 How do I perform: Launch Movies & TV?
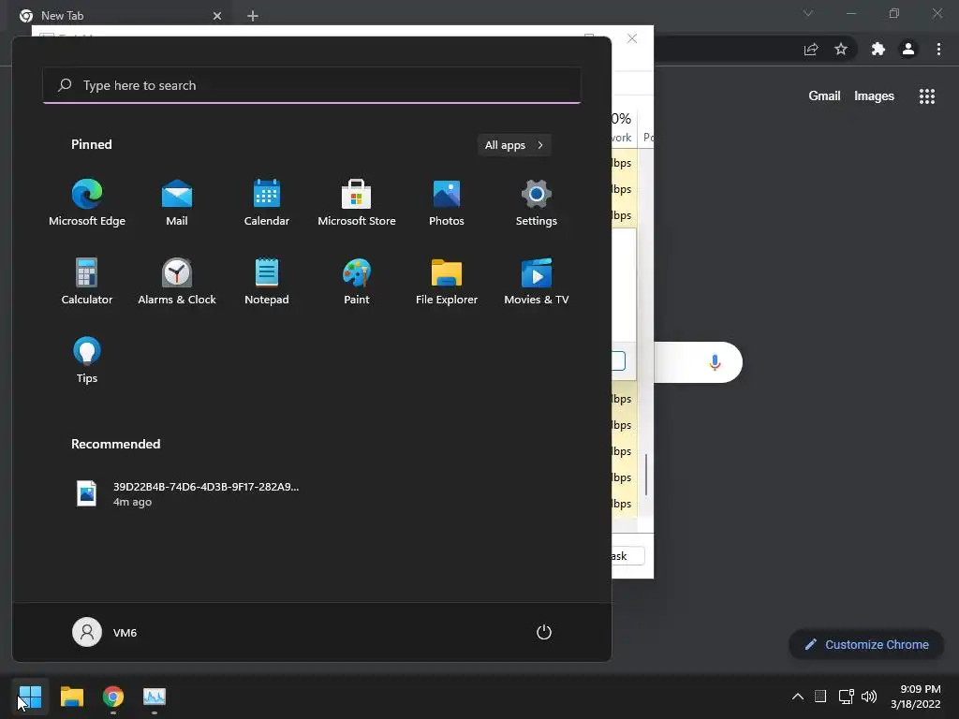537,281
